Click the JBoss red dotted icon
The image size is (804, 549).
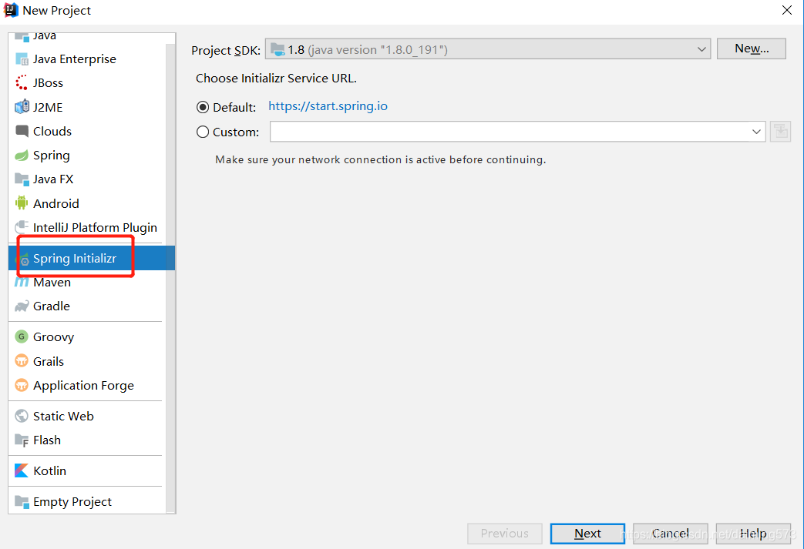[x=22, y=83]
